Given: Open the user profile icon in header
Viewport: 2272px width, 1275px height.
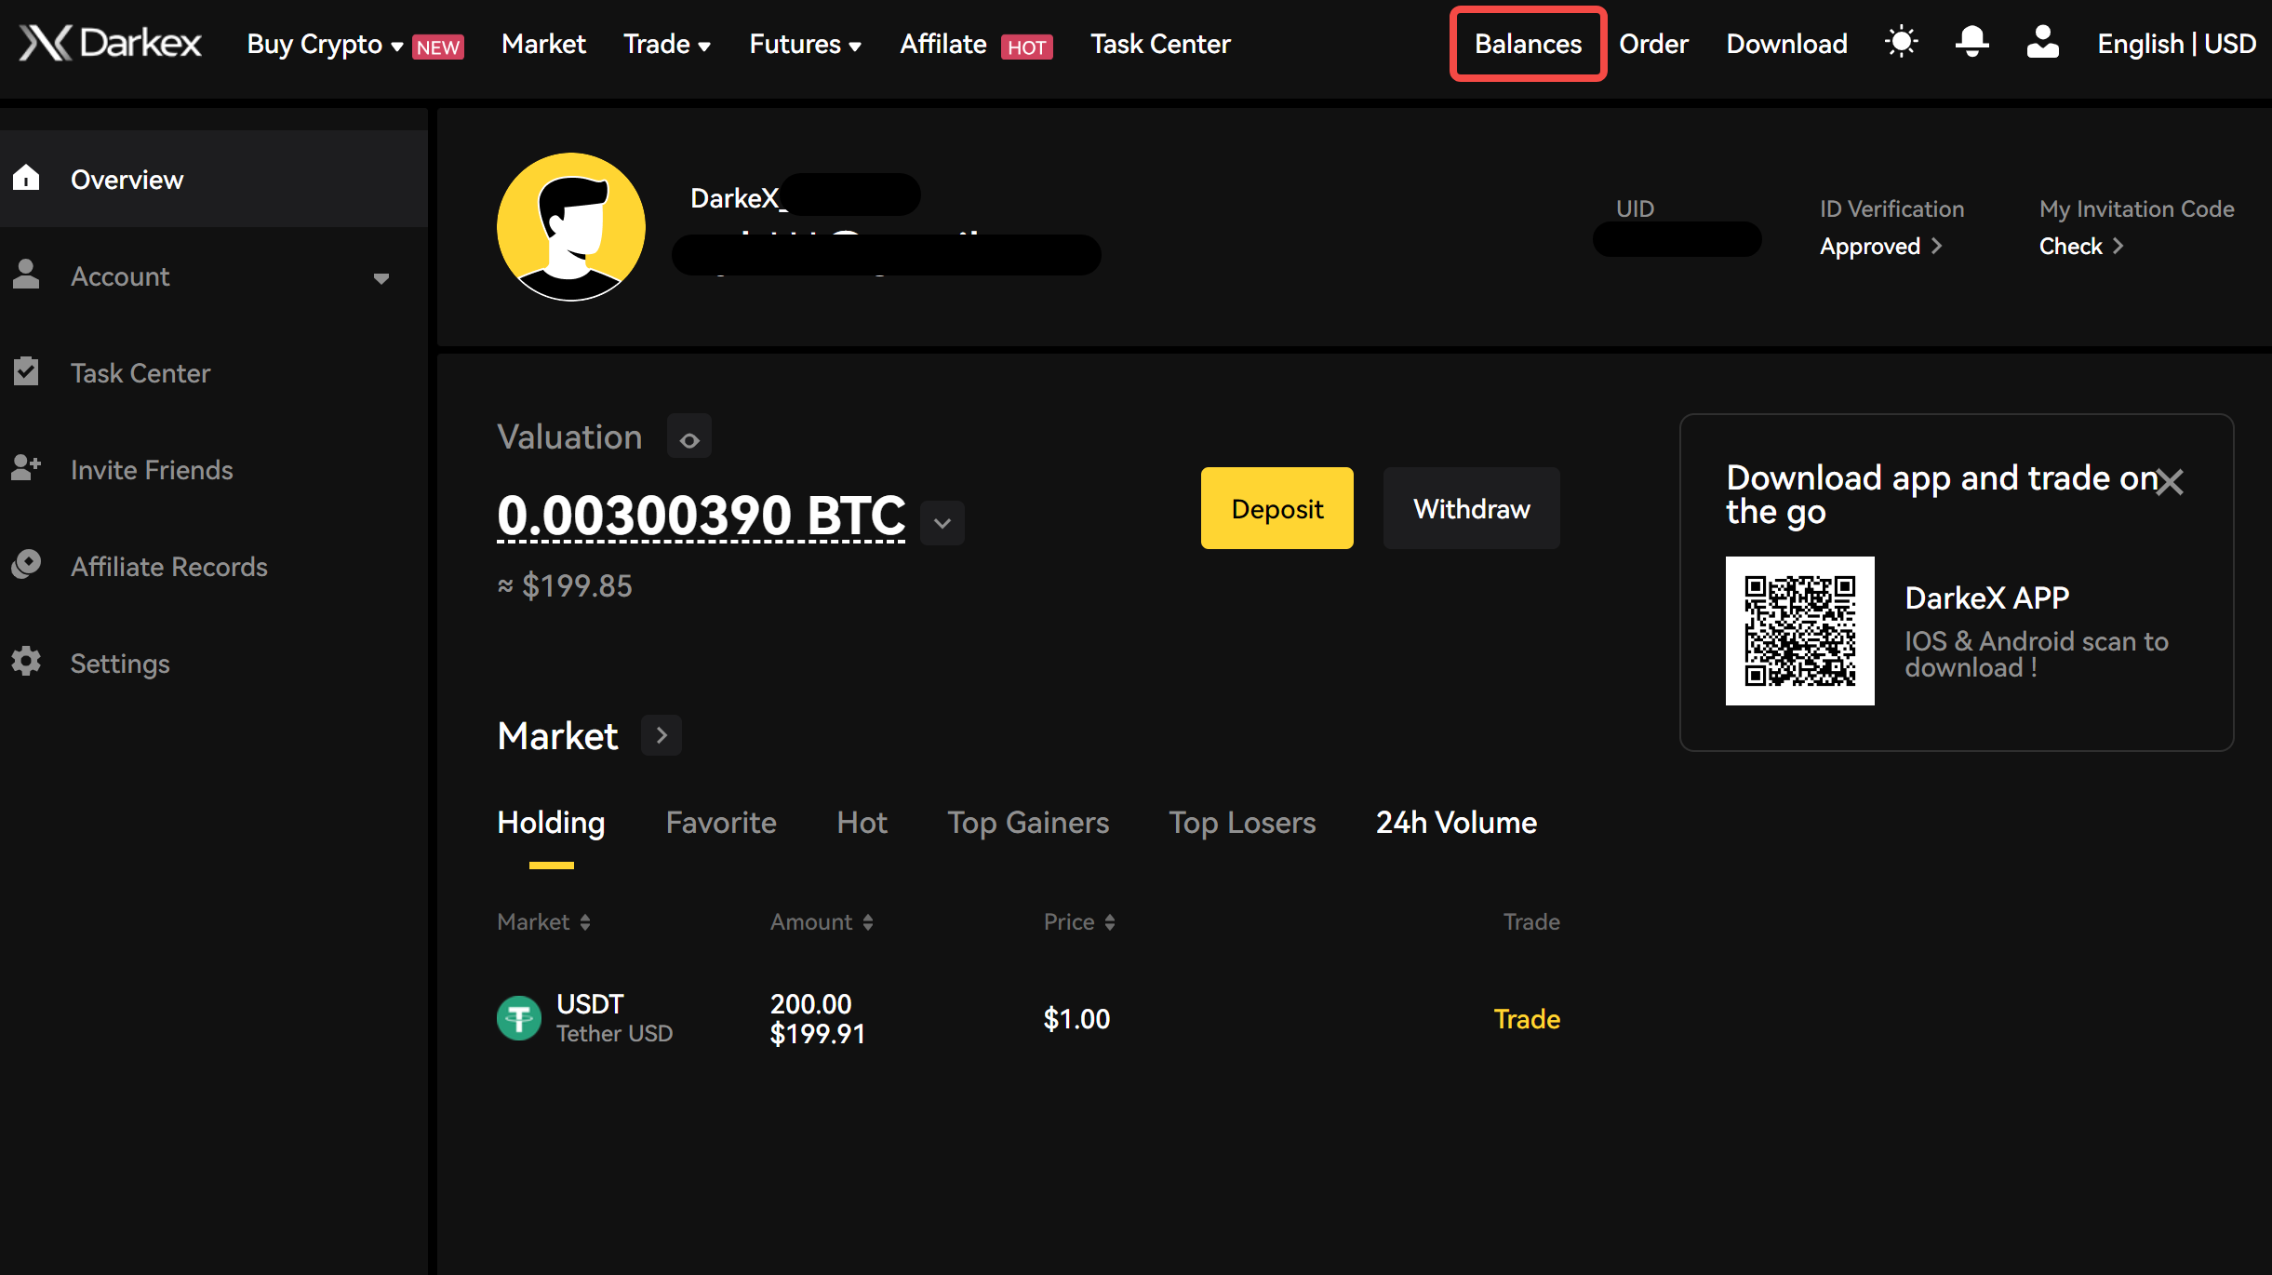Looking at the screenshot, I should point(2042,43).
